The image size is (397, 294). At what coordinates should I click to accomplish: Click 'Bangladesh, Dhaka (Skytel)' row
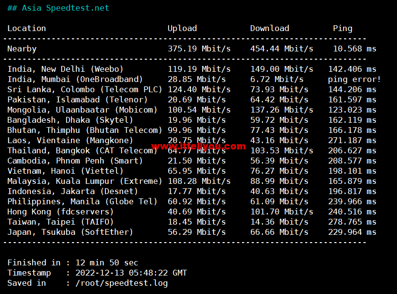click(x=70, y=120)
